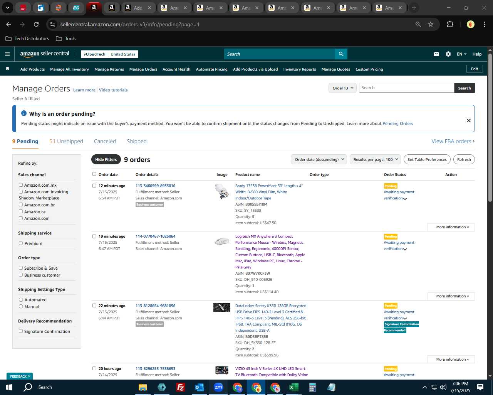Click the Refresh orders button

pyautogui.click(x=464, y=159)
